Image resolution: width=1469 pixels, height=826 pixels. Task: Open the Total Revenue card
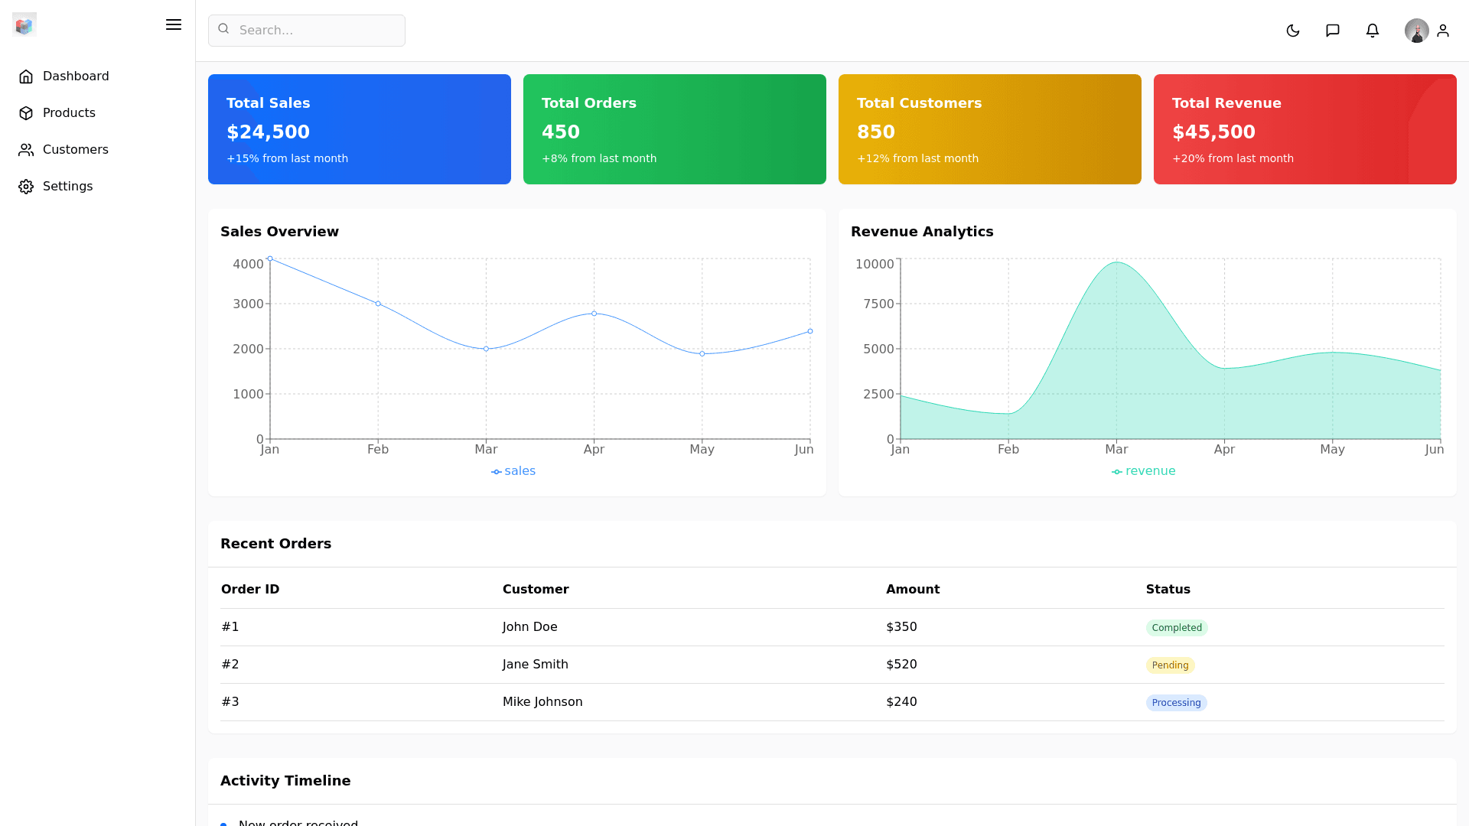coord(1305,129)
